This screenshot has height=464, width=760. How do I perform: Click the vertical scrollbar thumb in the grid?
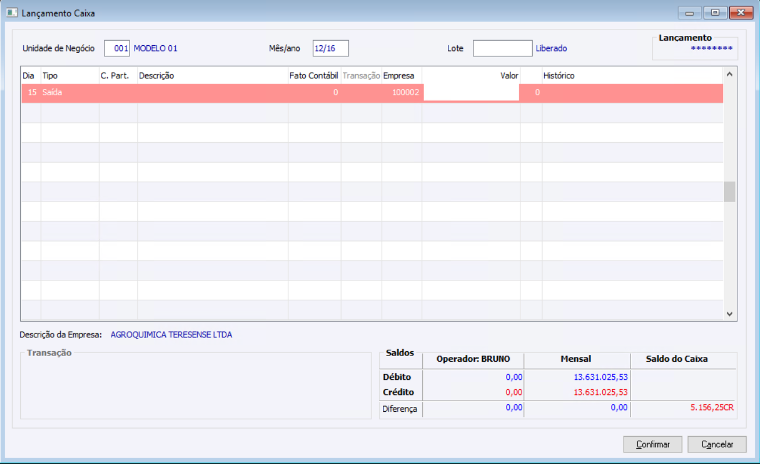730,192
